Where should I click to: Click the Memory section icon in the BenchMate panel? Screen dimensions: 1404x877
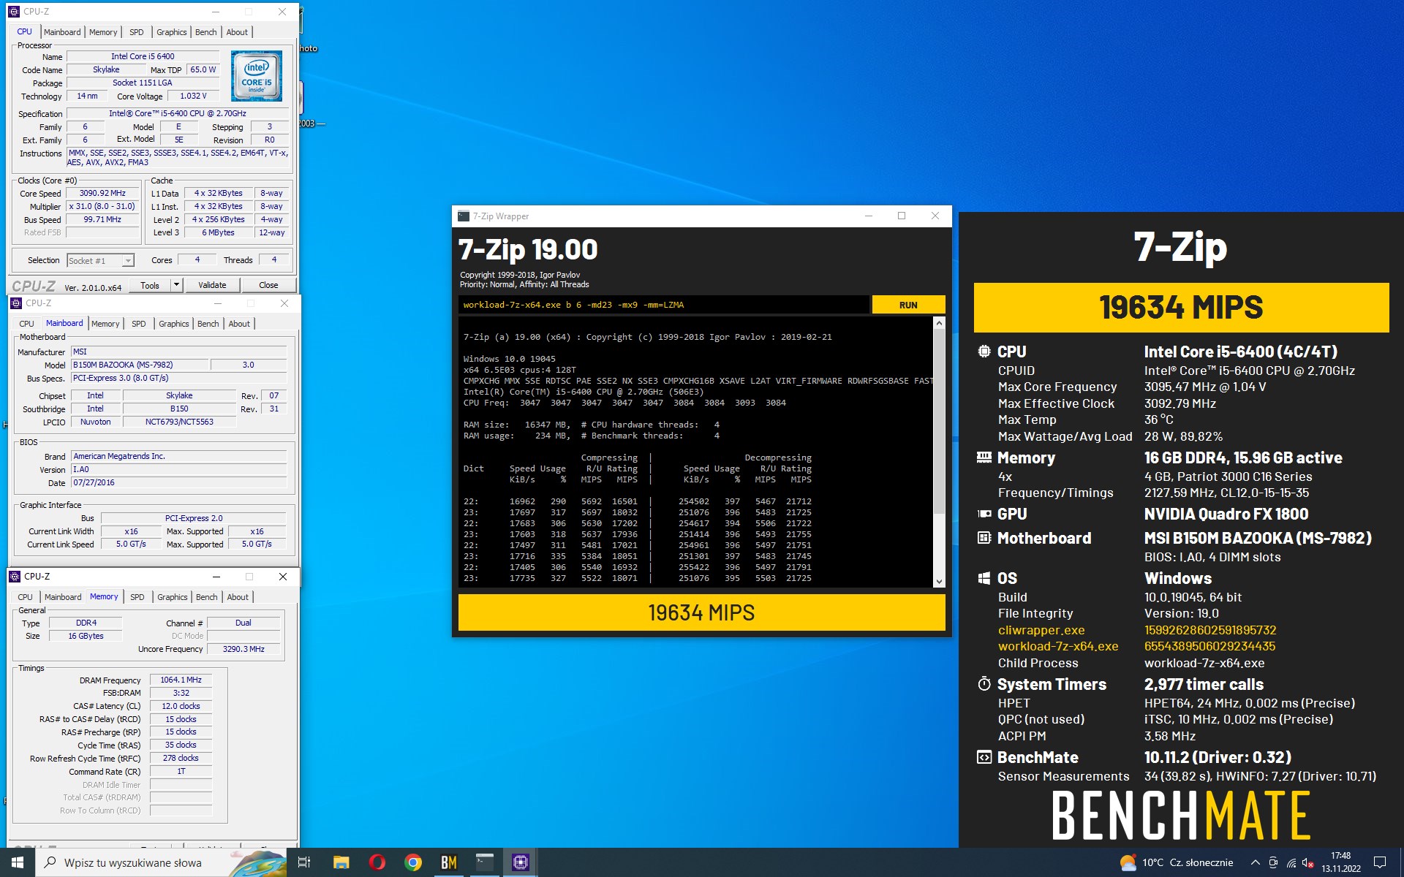[x=984, y=458]
